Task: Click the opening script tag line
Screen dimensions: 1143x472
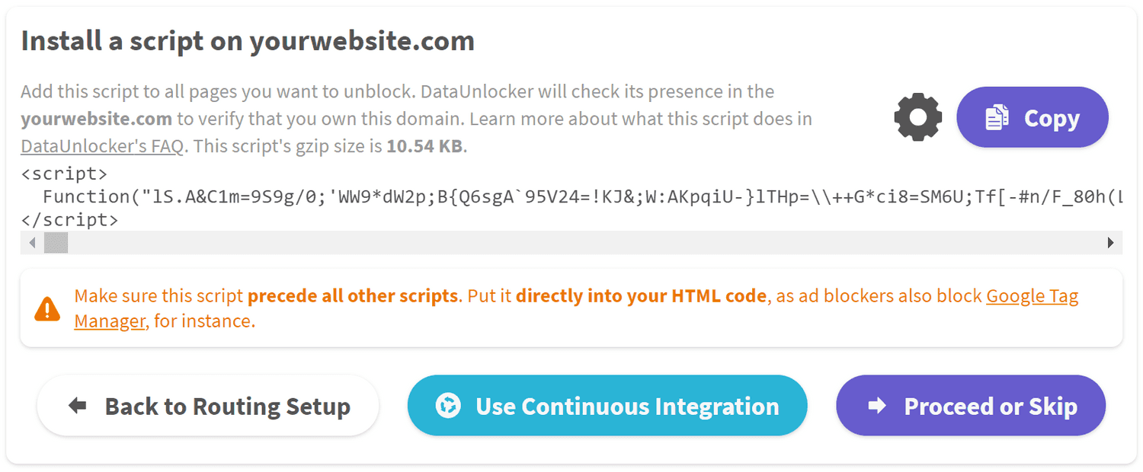Action: 64,174
